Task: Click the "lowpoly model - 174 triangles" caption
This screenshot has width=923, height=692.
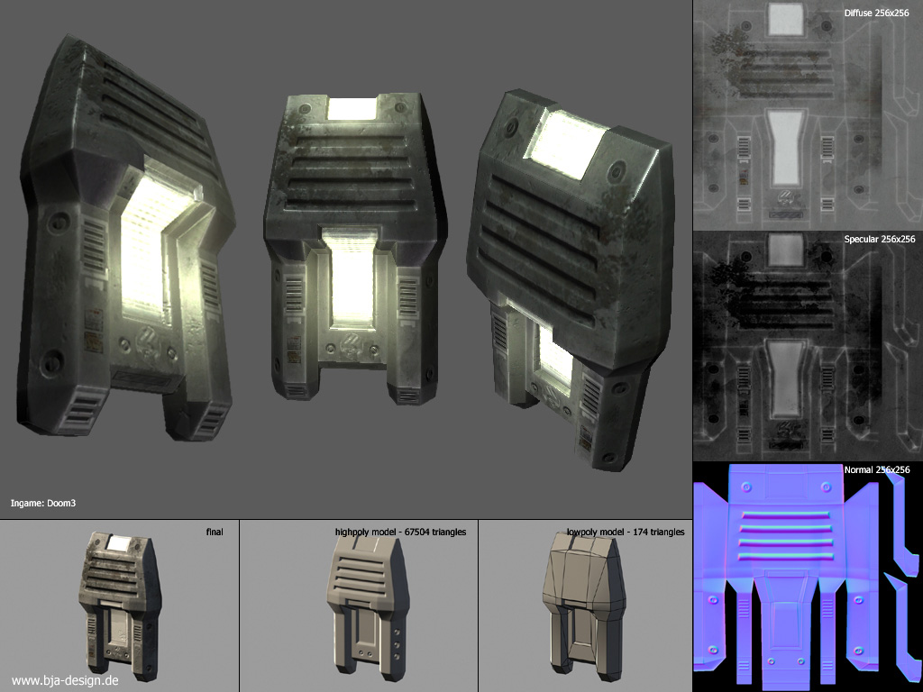Action: coord(626,532)
